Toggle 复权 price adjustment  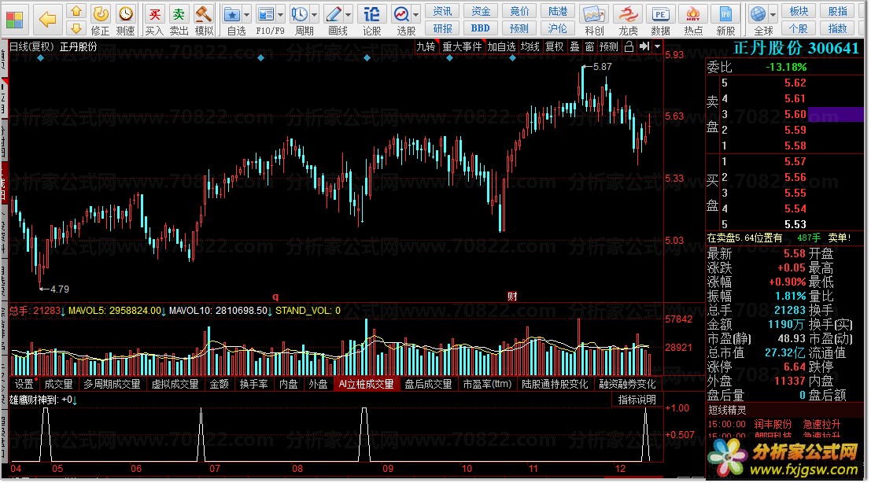[555, 47]
